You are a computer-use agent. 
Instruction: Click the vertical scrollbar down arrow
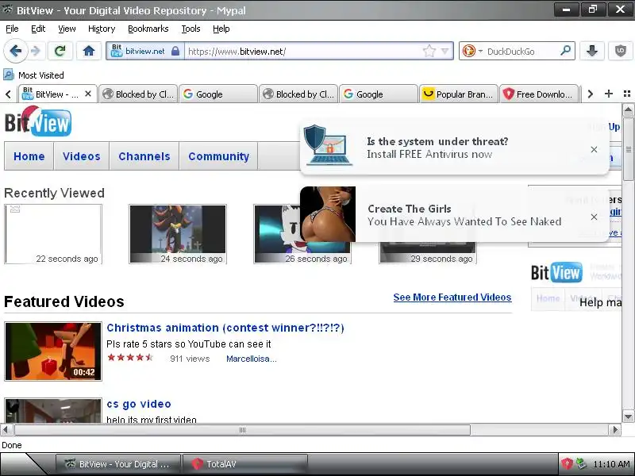(628, 416)
